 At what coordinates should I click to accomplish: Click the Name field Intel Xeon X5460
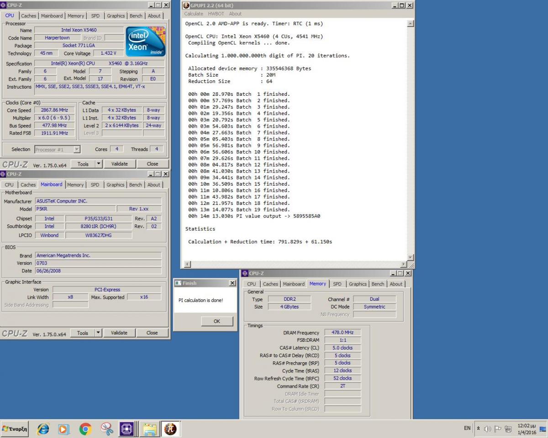(79, 30)
